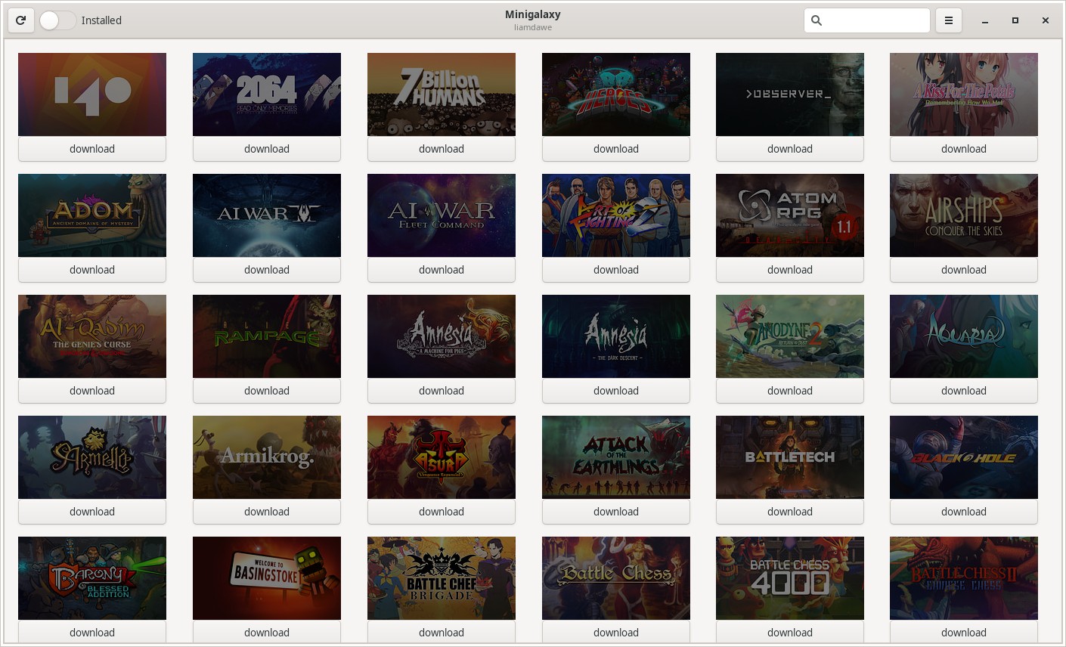Click the search field
This screenshot has height=647, width=1066.
click(867, 20)
